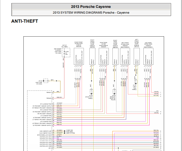Select the 'RF CLOSE BUTTON' pin label
The height and width of the screenshot is (151, 182).
tap(46, 104)
